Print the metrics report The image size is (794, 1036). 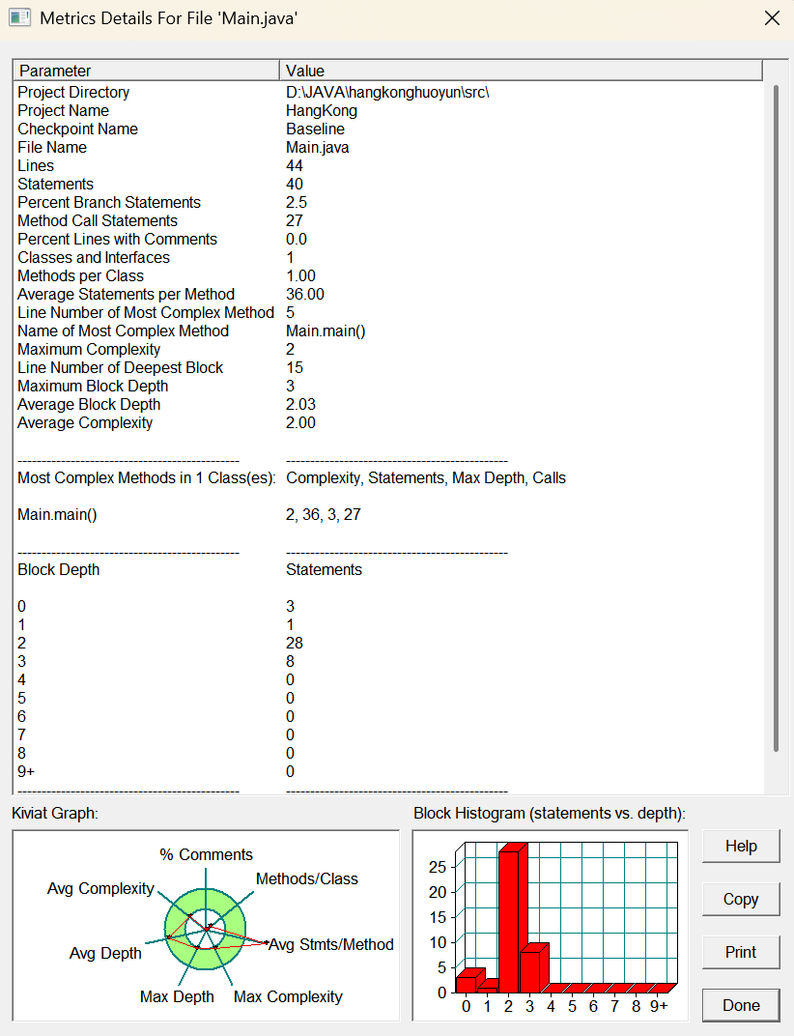pyautogui.click(x=741, y=952)
